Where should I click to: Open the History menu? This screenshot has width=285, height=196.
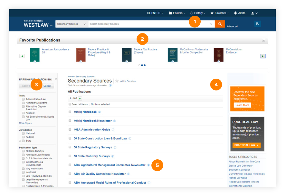pos(198,13)
